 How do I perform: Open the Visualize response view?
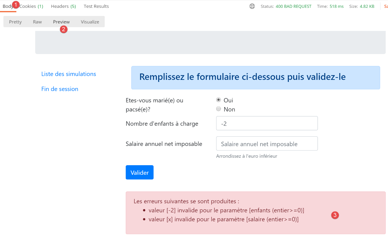pyautogui.click(x=90, y=22)
